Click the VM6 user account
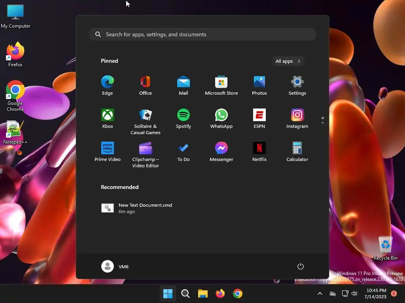The height and width of the screenshot is (303, 405). [x=115, y=266]
